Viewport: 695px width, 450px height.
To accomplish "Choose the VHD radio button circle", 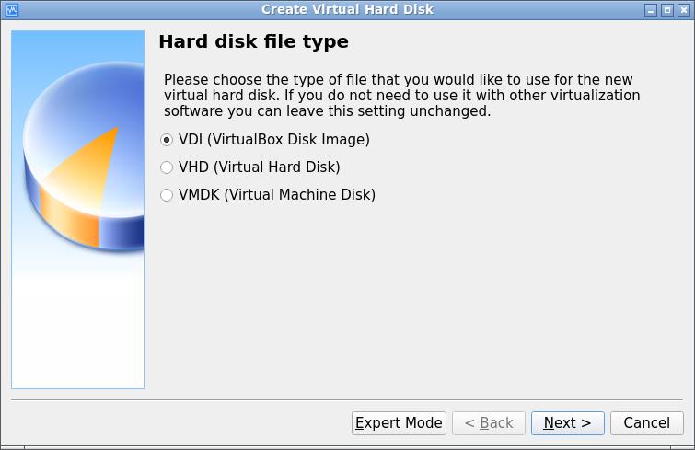I will pyautogui.click(x=167, y=167).
